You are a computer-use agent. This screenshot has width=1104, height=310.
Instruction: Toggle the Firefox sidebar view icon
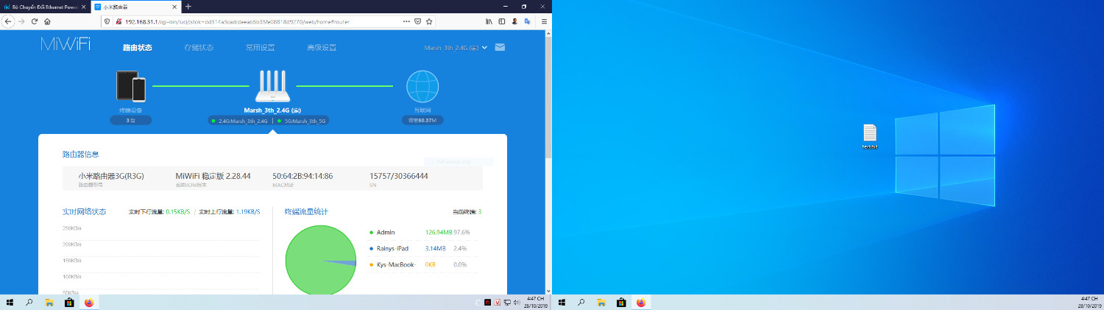click(502, 21)
